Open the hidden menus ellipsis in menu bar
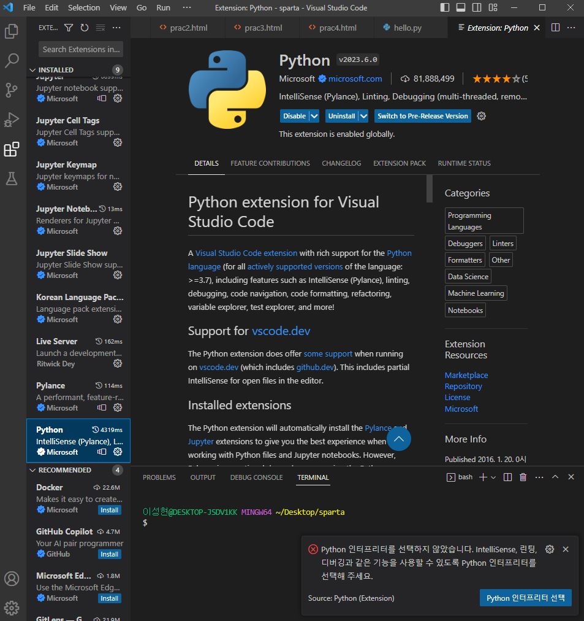Viewport: 584px width, 621px height. coord(187,7)
